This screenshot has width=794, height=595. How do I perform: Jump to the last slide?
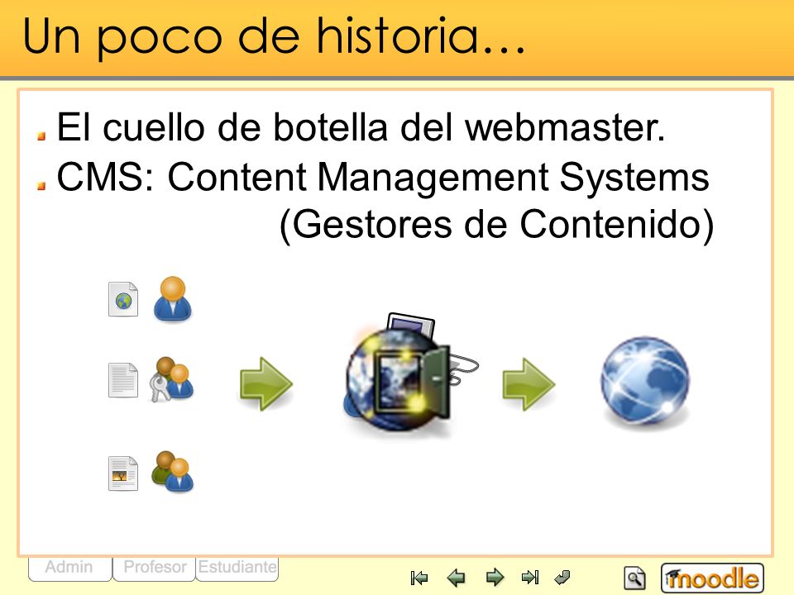tap(529, 578)
